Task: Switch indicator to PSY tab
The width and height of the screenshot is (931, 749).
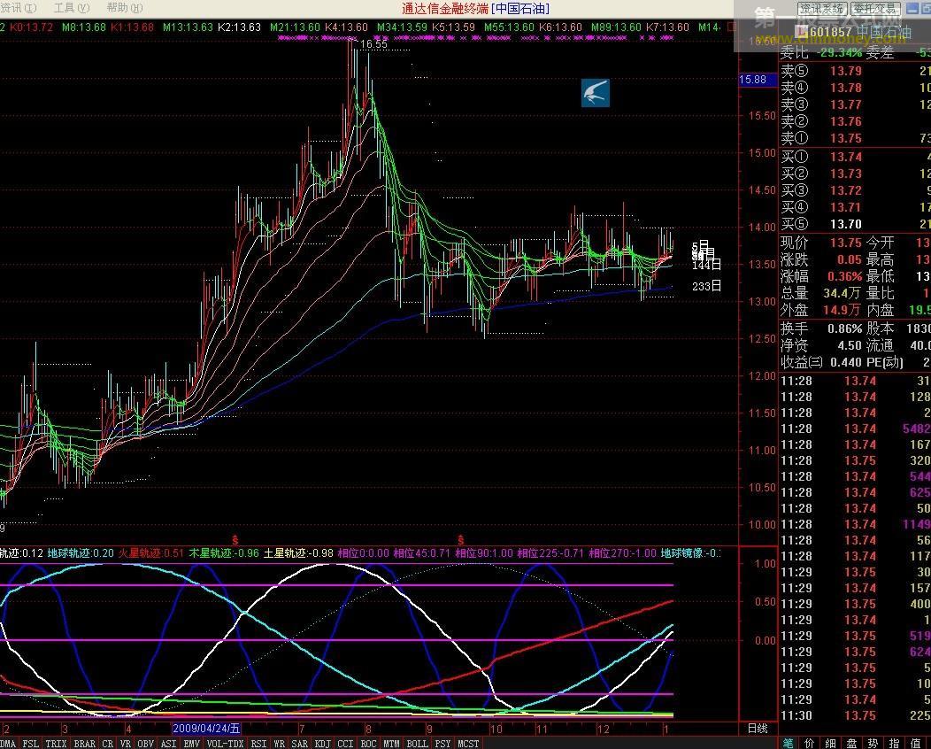Action: (x=442, y=744)
